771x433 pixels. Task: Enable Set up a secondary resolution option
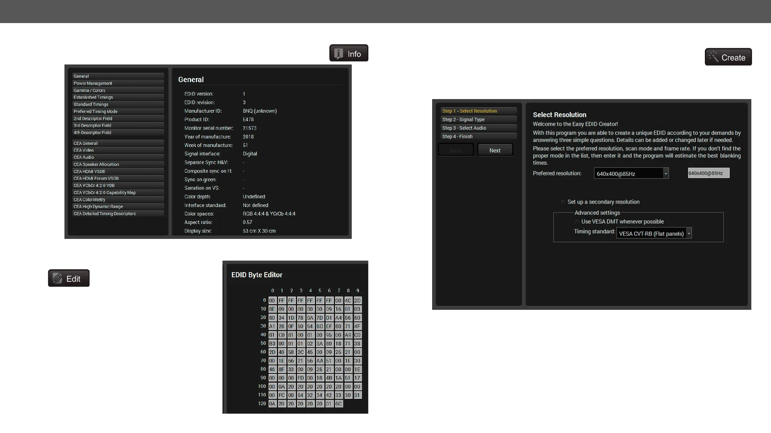[x=563, y=202]
